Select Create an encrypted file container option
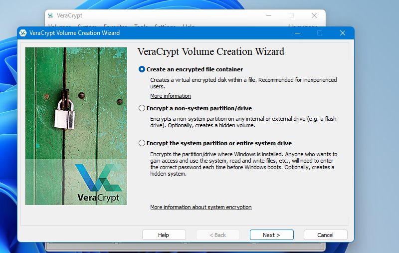 pos(142,69)
